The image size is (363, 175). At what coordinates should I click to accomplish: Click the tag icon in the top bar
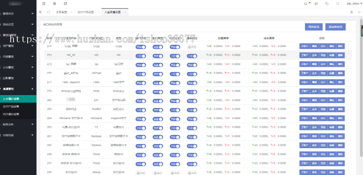326,3
